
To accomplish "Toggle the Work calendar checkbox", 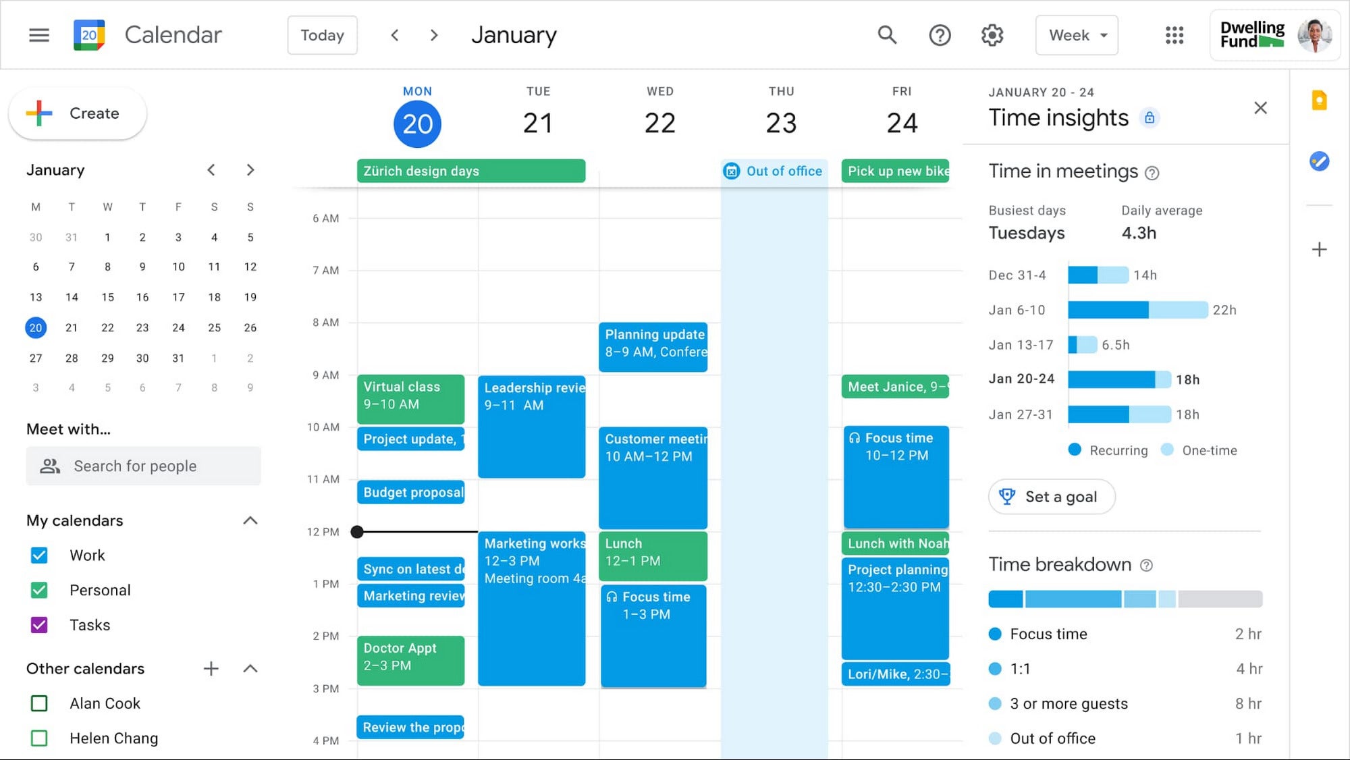I will 42,554.
